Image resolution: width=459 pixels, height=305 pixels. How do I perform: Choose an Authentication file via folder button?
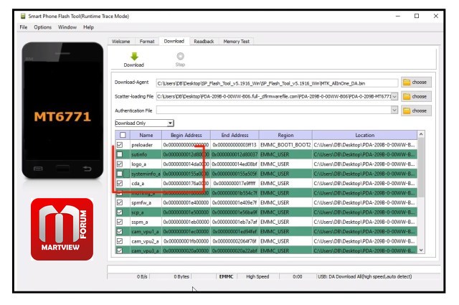(416, 111)
